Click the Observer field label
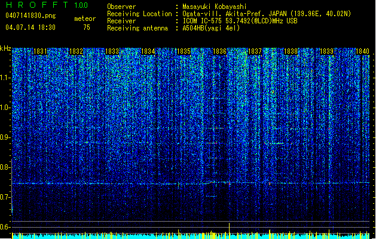This screenshot has width=376, height=239. pyautogui.click(x=121, y=7)
